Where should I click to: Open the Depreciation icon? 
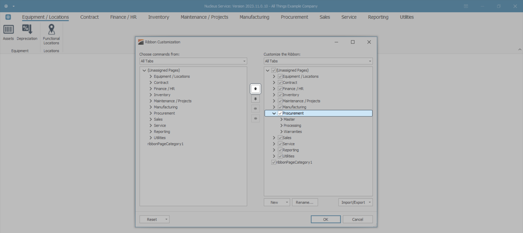point(27,29)
